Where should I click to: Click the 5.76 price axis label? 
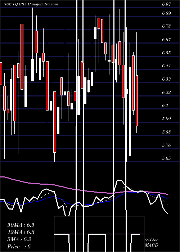click(x=166, y=145)
